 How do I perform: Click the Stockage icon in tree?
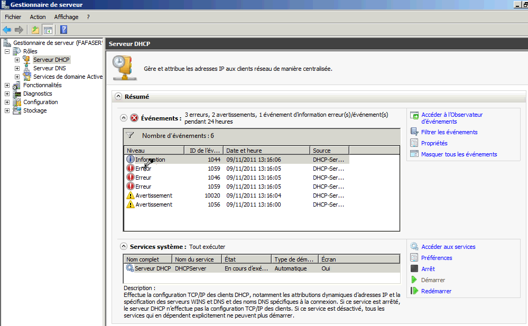click(16, 110)
